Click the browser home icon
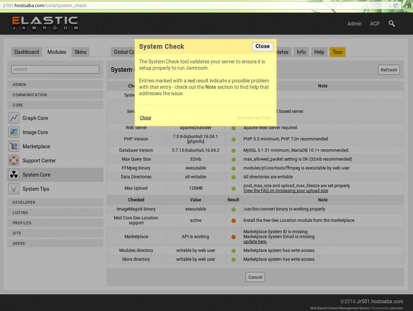Screen dimensions: 413x311 407,5
